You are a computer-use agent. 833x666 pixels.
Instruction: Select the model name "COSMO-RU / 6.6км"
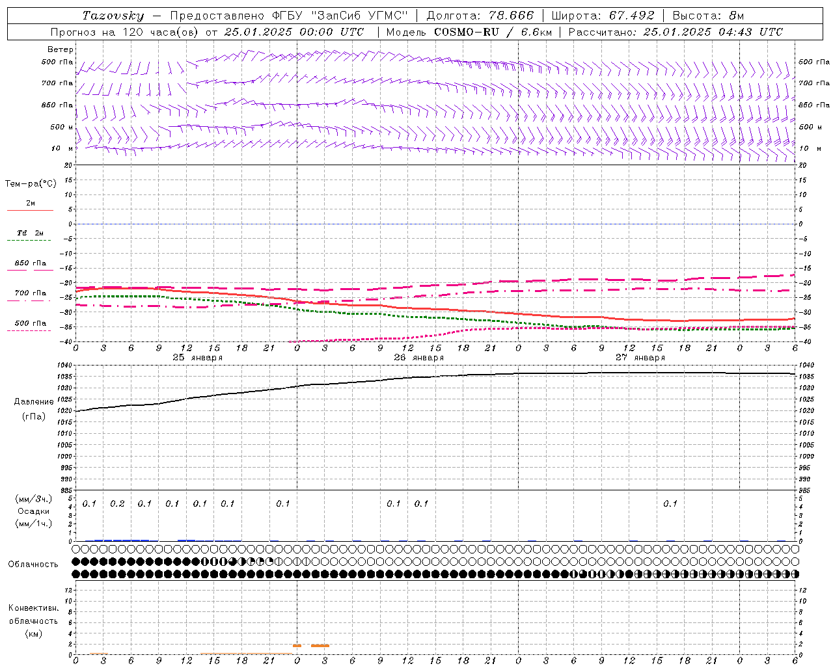(x=493, y=32)
